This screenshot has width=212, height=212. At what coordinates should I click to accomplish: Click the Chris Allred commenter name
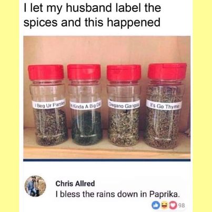pyautogui.click(x=75, y=184)
